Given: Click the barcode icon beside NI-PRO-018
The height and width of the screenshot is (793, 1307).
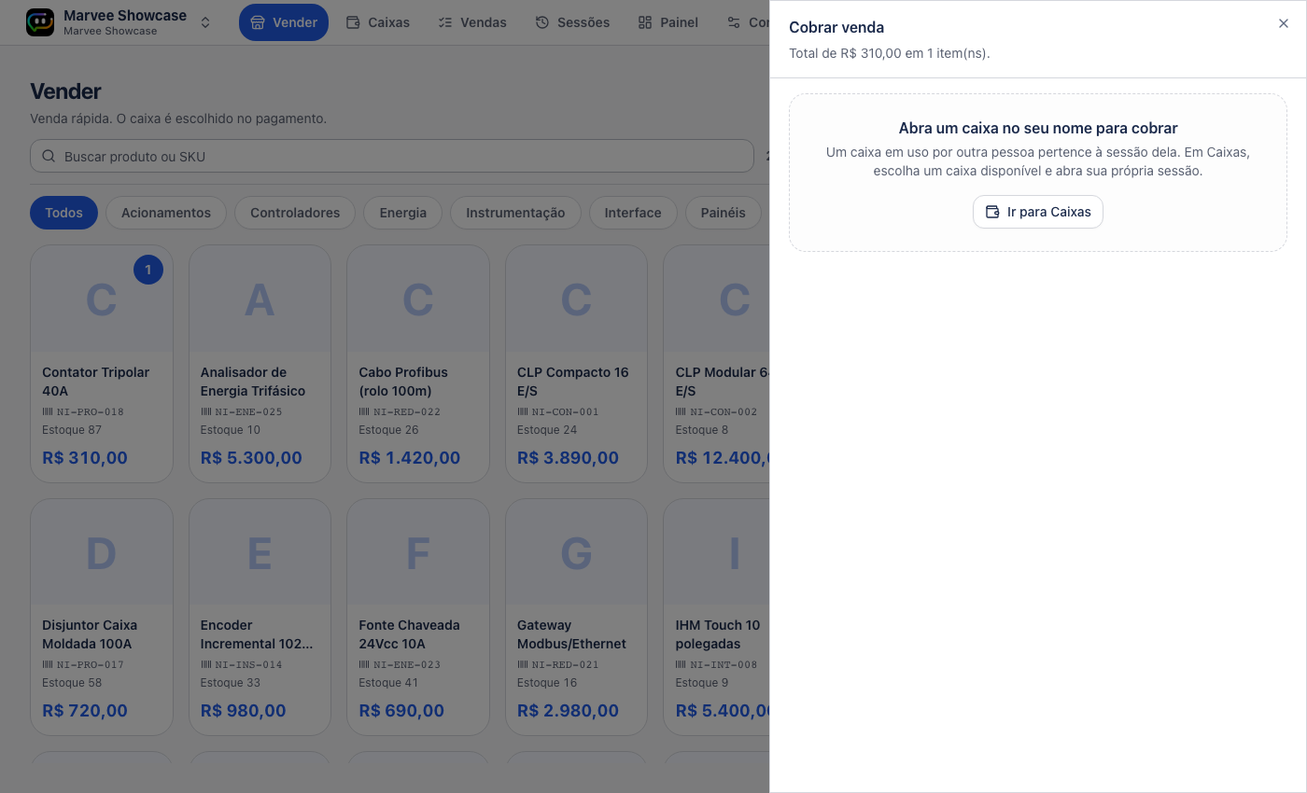Looking at the screenshot, I should point(48,411).
